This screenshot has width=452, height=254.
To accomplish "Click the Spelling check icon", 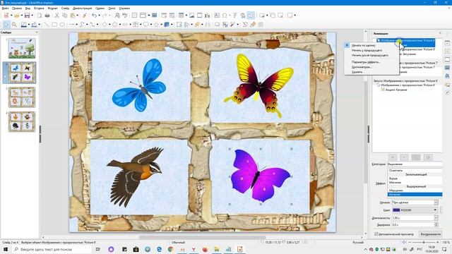I will click(x=125, y=16).
